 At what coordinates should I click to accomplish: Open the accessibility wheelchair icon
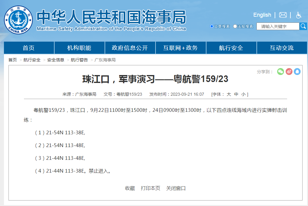(x=299, y=15)
